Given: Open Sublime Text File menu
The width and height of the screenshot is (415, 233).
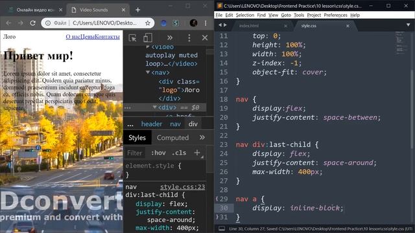Looking at the screenshot, I should (x=219, y=15).
